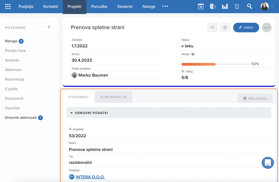Open Aktivnosti in the sidebar

pos(13,70)
